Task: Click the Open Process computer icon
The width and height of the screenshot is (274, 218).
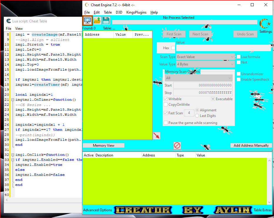Action: [x=88, y=21]
